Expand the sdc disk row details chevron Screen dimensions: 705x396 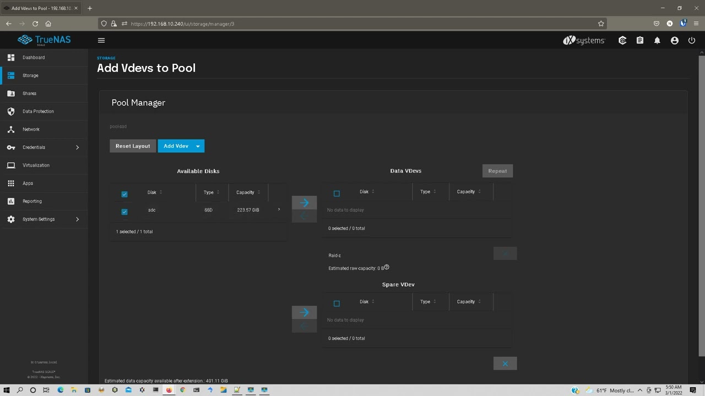point(279,210)
